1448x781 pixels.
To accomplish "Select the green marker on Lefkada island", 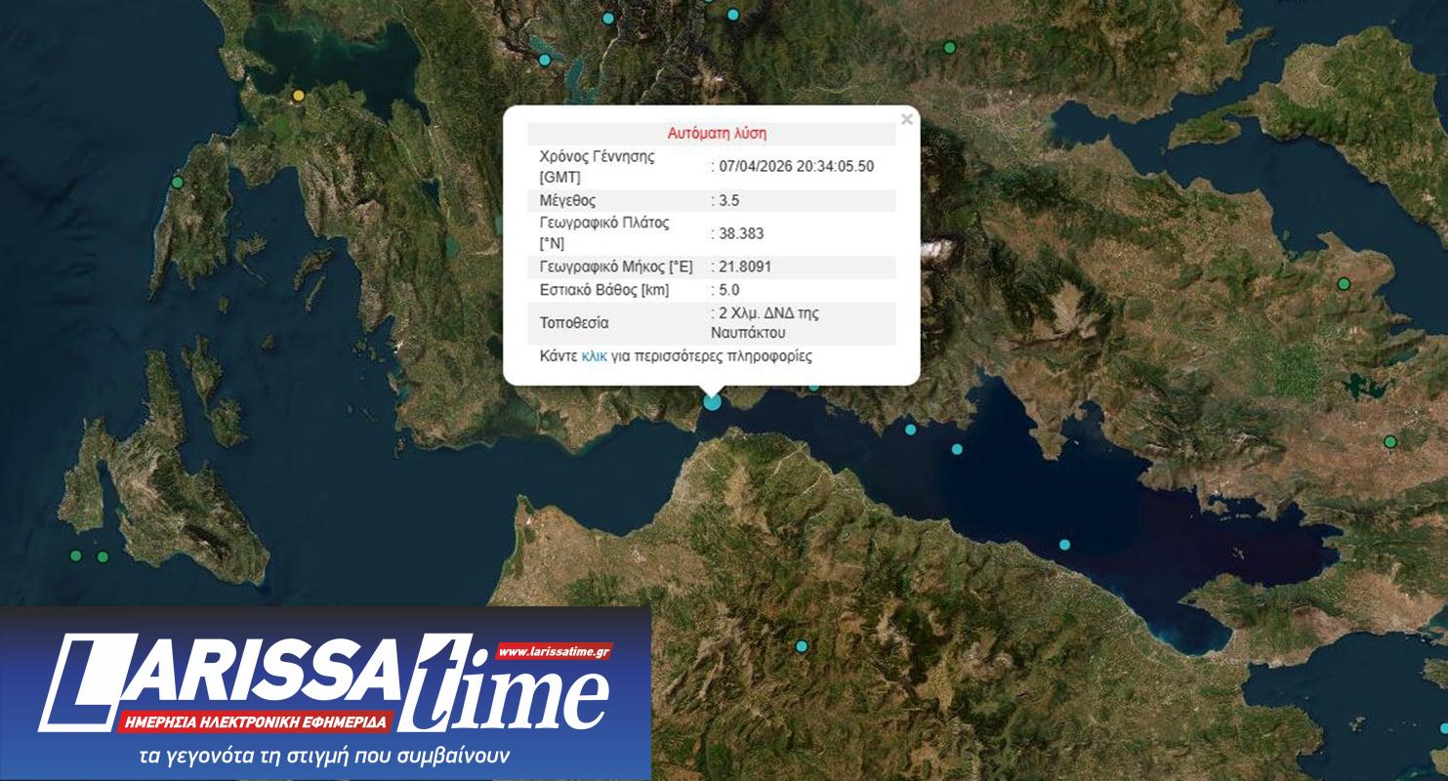I will [x=178, y=183].
